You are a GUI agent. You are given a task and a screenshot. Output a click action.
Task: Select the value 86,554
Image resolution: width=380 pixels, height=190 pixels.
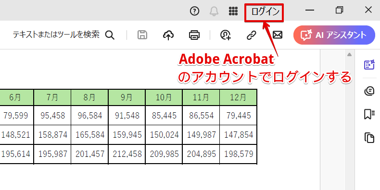click(x=202, y=116)
